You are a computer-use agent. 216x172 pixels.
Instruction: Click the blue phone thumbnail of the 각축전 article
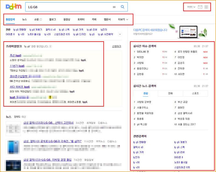pos(13,147)
